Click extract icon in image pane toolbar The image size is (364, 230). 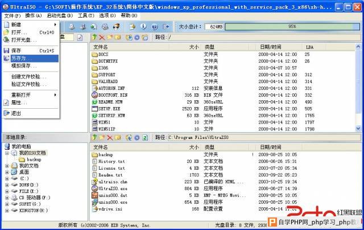pos(129,37)
